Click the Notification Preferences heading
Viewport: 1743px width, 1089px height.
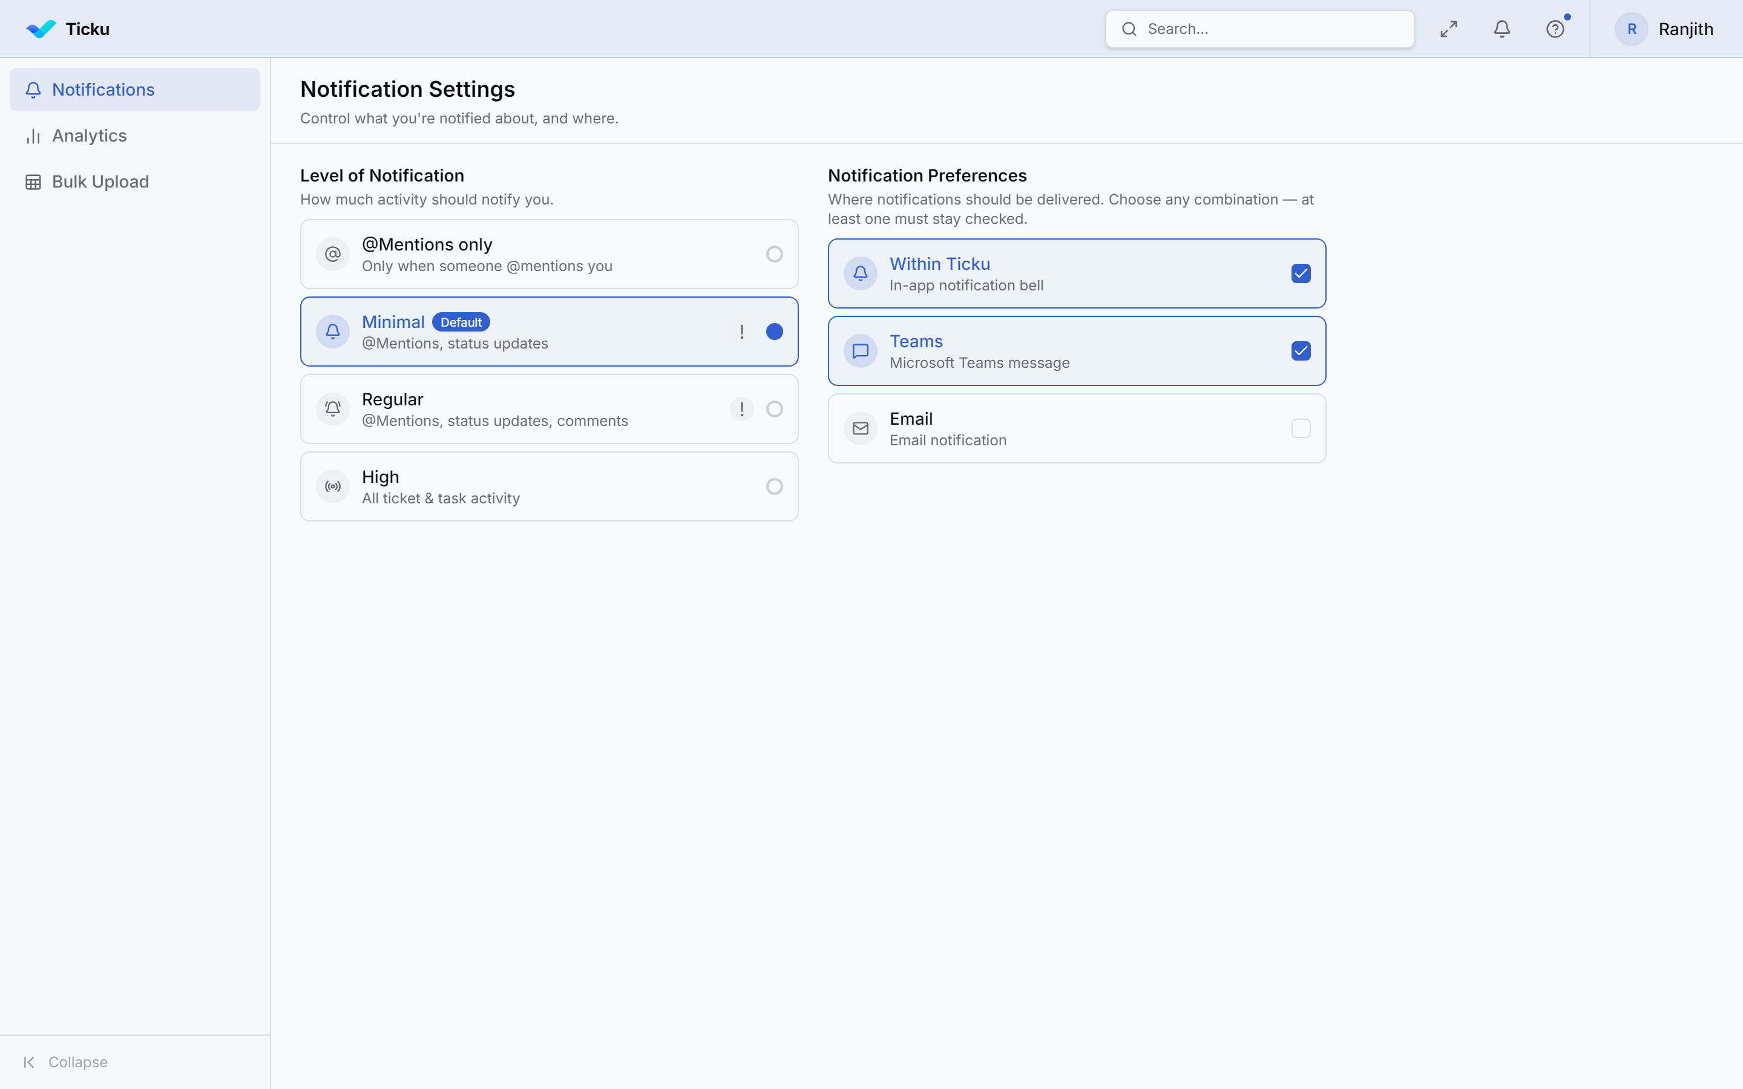click(x=927, y=175)
